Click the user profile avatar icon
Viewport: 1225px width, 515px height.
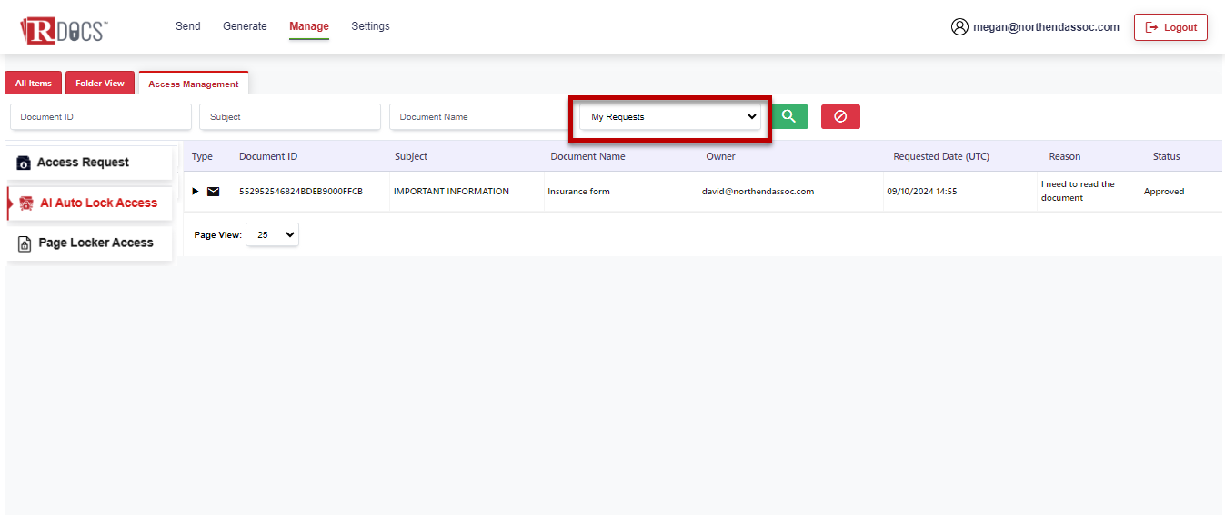point(959,27)
